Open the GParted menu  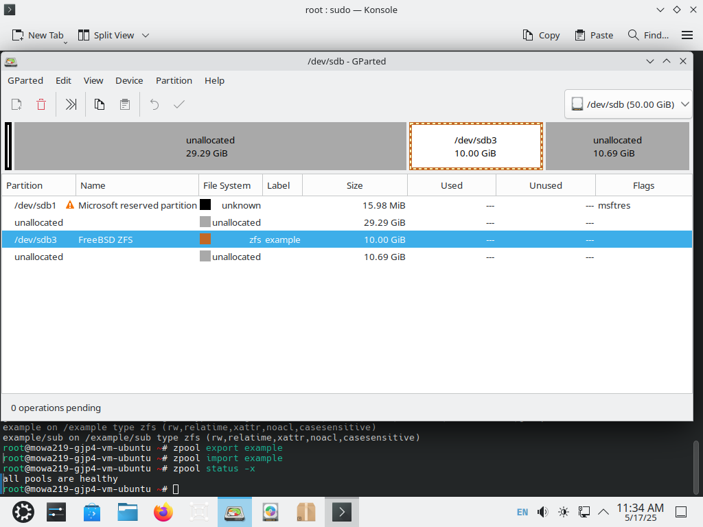coord(25,81)
